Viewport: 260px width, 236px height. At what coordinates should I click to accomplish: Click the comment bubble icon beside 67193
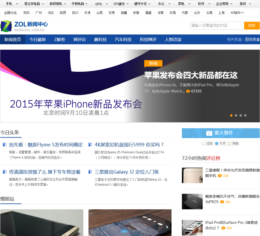coord(188,91)
